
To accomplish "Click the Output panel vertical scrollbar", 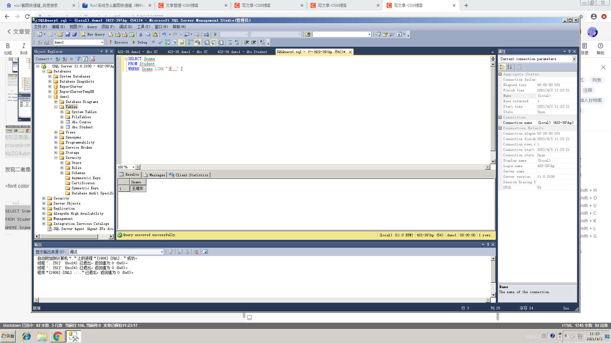I will 493,276.
